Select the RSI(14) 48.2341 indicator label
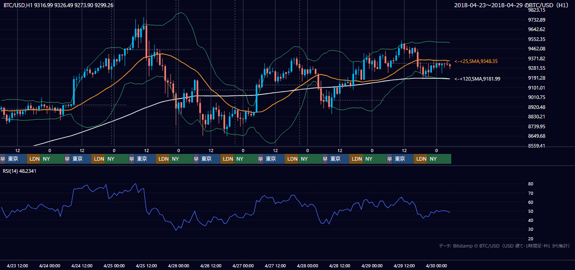The height and width of the screenshot is (270, 575). point(19,171)
